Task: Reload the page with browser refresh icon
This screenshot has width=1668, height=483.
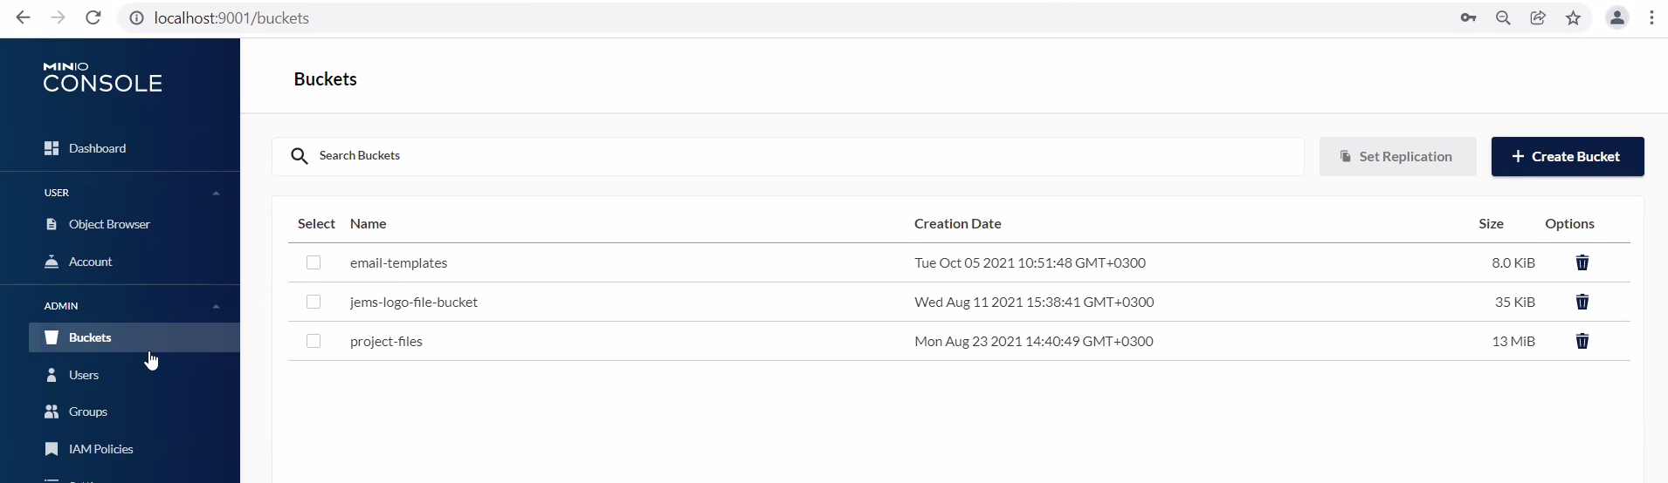Action: pos(93,17)
